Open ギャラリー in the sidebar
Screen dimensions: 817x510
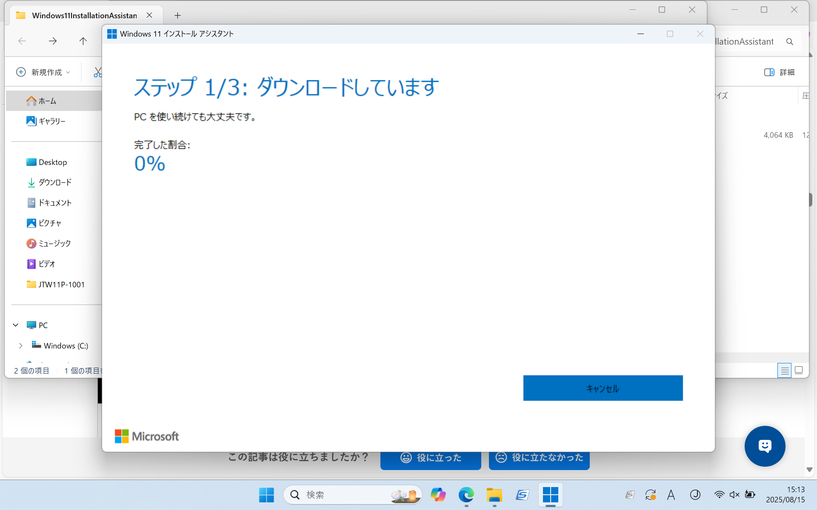point(51,121)
